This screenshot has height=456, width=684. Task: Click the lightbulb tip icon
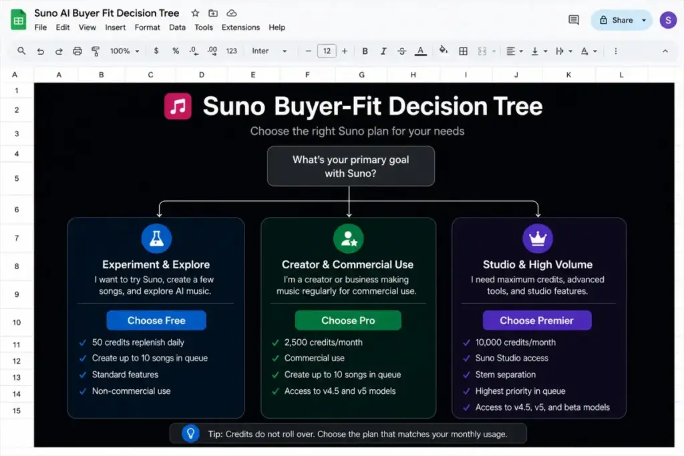tap(190, 434)
